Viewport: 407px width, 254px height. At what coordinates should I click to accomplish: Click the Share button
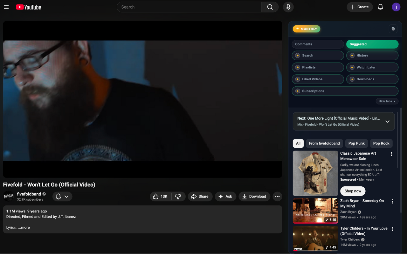click(x=200, y=197)
